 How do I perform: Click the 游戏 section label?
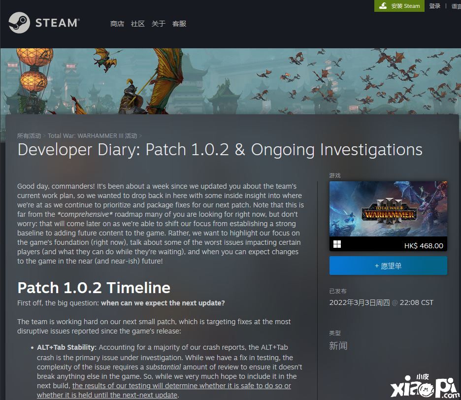click(x=335, y=175)
